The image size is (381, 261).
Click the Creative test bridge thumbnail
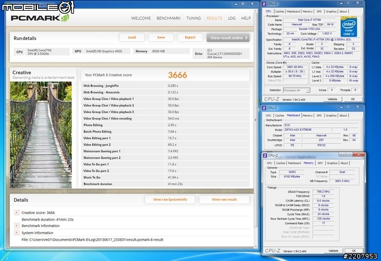pyautogui.click(x=41, y=135)
